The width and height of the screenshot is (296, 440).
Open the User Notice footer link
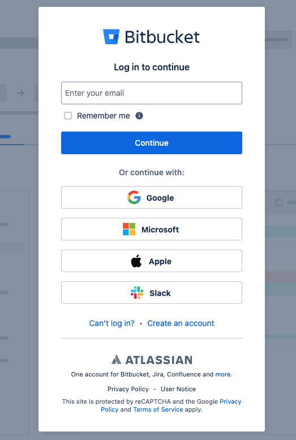(x=178, y=389)
